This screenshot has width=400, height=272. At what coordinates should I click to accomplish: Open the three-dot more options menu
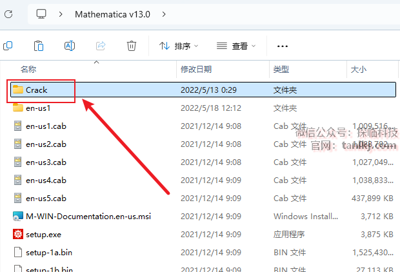click(282, 46)
